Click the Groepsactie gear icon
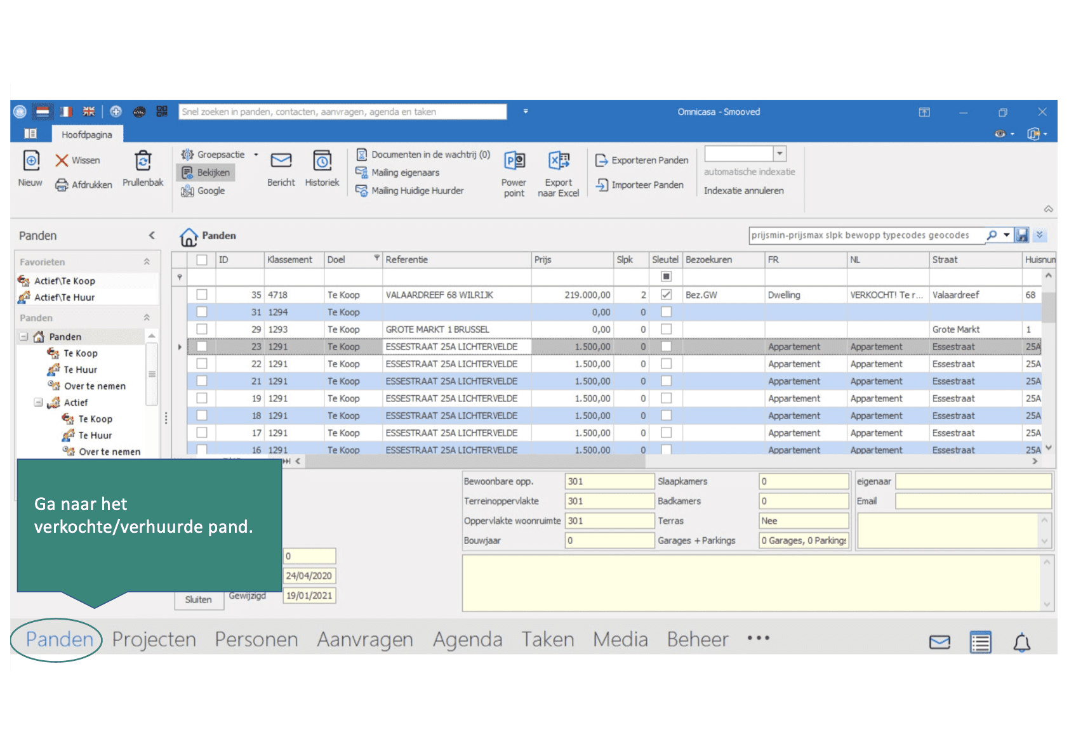This screenshot has width=1069, height=756. (187, 155)
